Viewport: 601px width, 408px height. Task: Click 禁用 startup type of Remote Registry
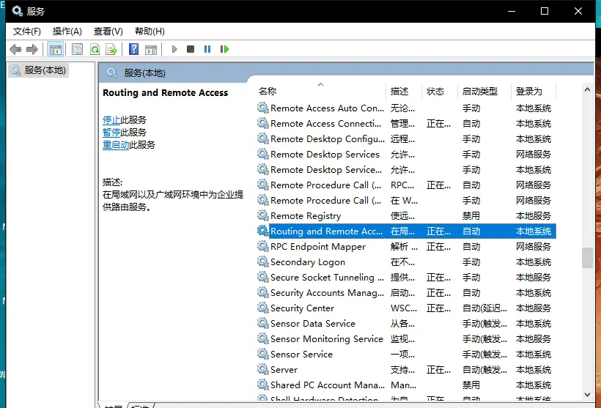471,215
